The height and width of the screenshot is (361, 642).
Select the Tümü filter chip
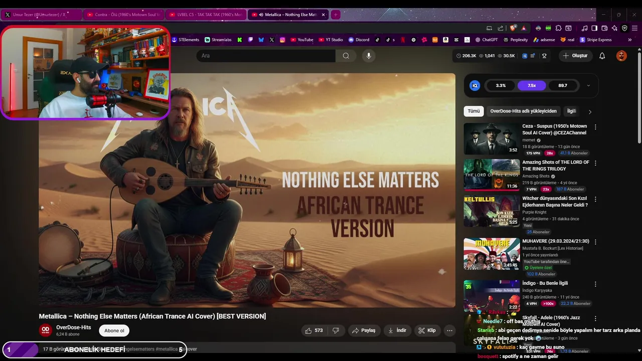pos(473,111)
